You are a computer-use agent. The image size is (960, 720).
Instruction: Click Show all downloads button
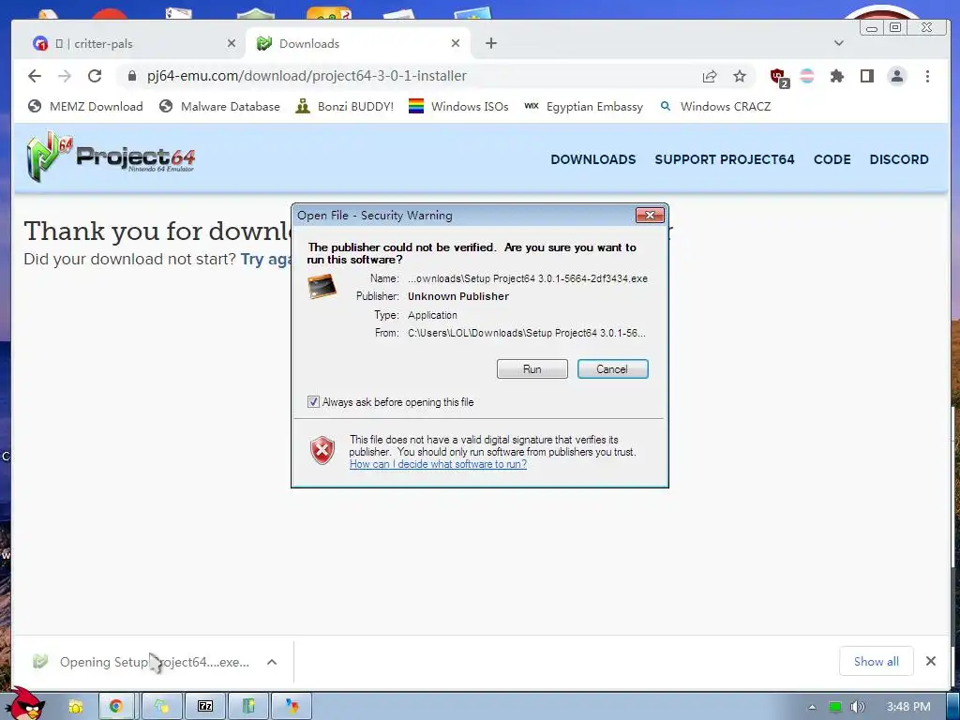pos(877,661)
